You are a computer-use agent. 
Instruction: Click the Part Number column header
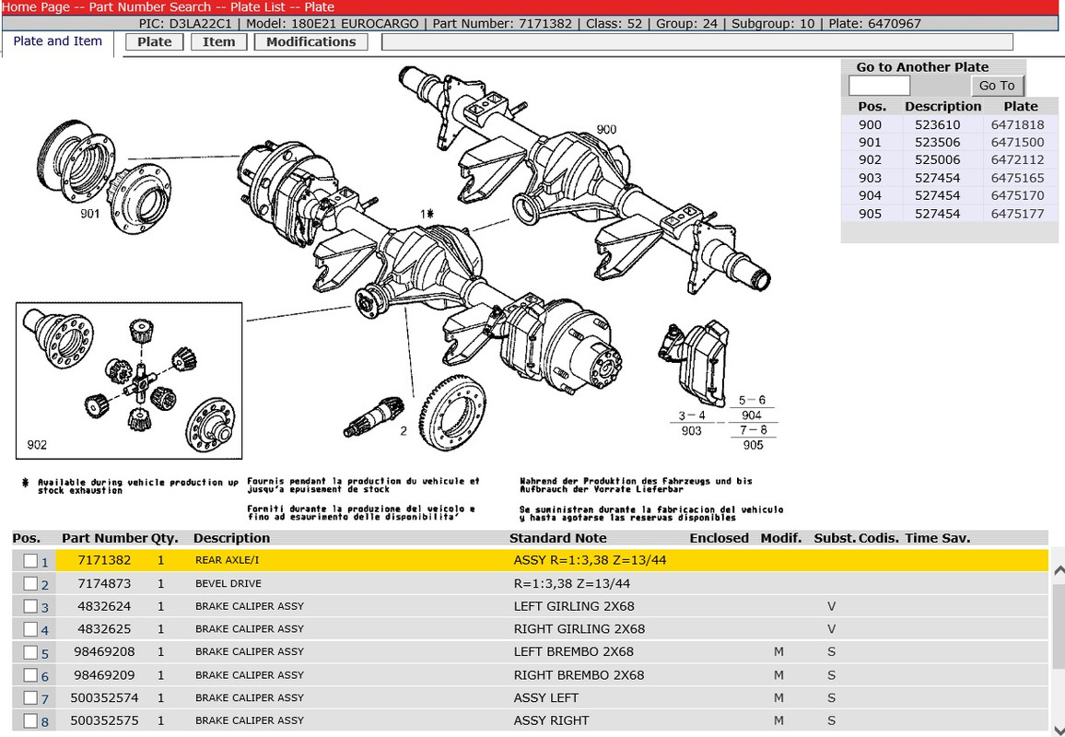[x=105, y=538]
